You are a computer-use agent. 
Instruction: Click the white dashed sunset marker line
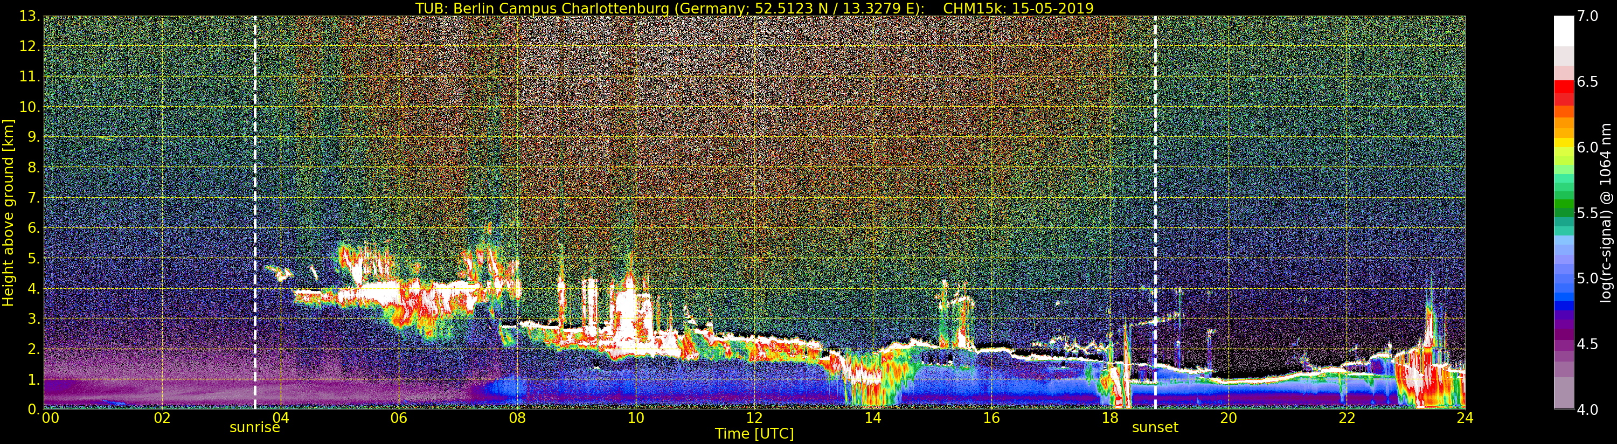click(x=1155, y=212)
